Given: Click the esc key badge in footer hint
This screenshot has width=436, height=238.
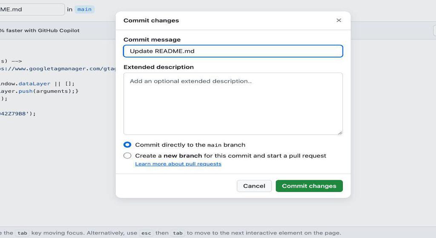Looking at the screenshot, I should click(146, 233).
